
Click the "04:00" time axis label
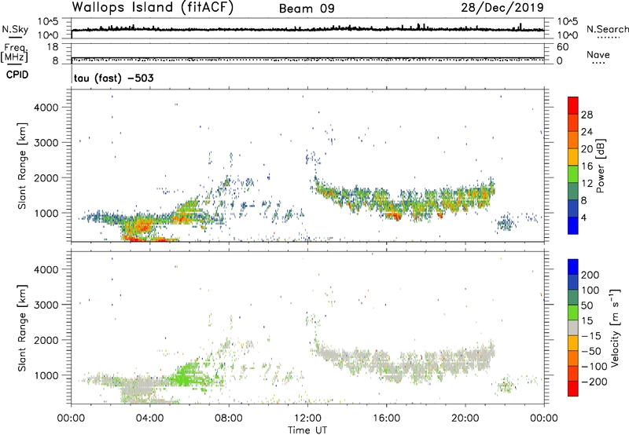click(150, 419)
